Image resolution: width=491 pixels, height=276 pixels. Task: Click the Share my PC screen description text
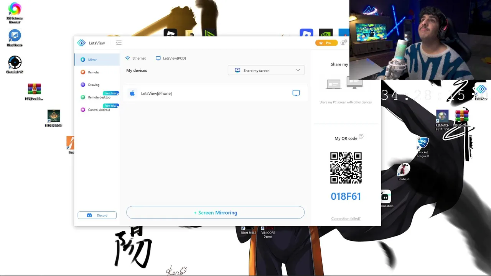click(x=346, y=102)
